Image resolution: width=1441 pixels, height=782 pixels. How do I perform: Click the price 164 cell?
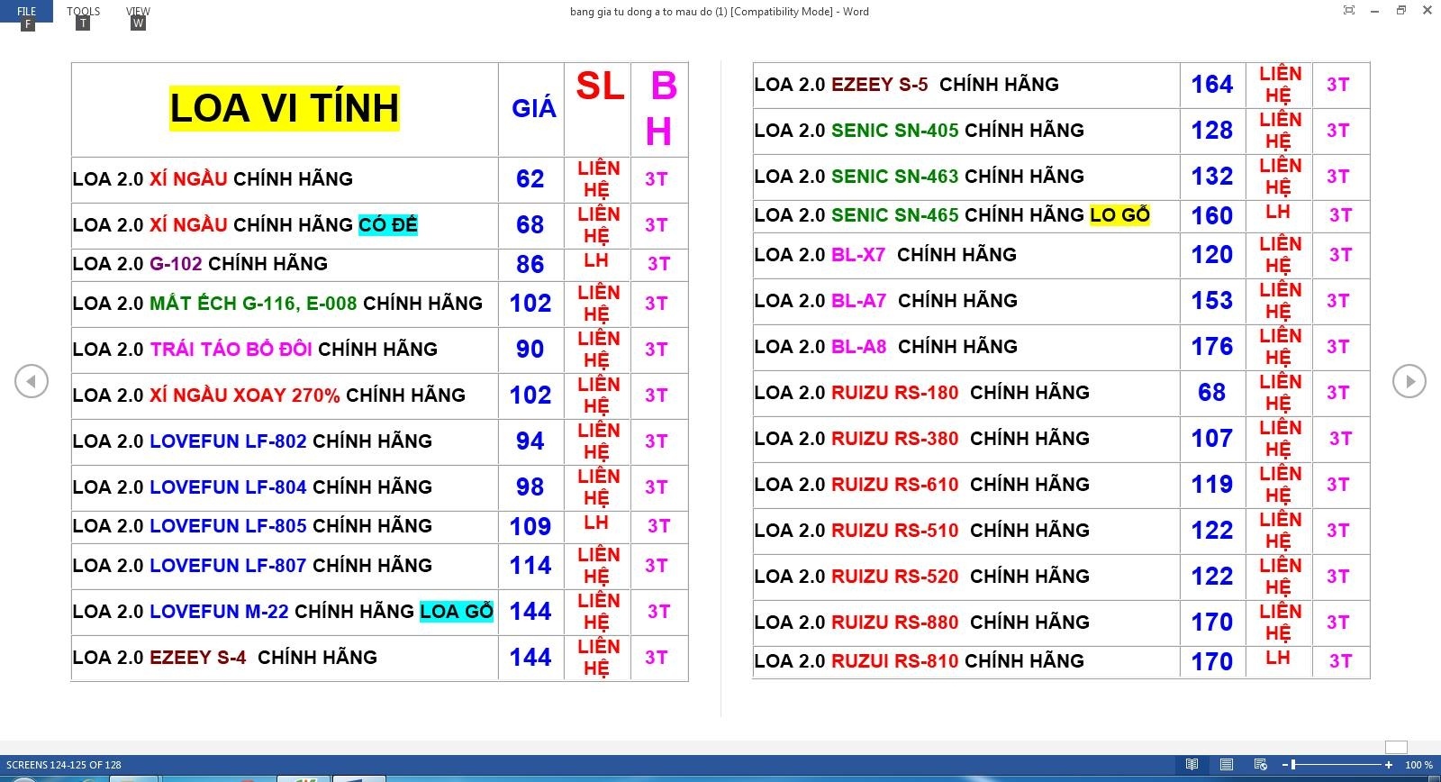pos(1212,84)
